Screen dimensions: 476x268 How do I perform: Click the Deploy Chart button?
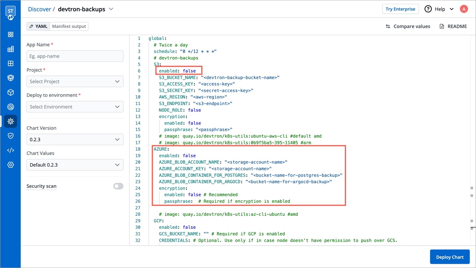[x=450, y=257]
